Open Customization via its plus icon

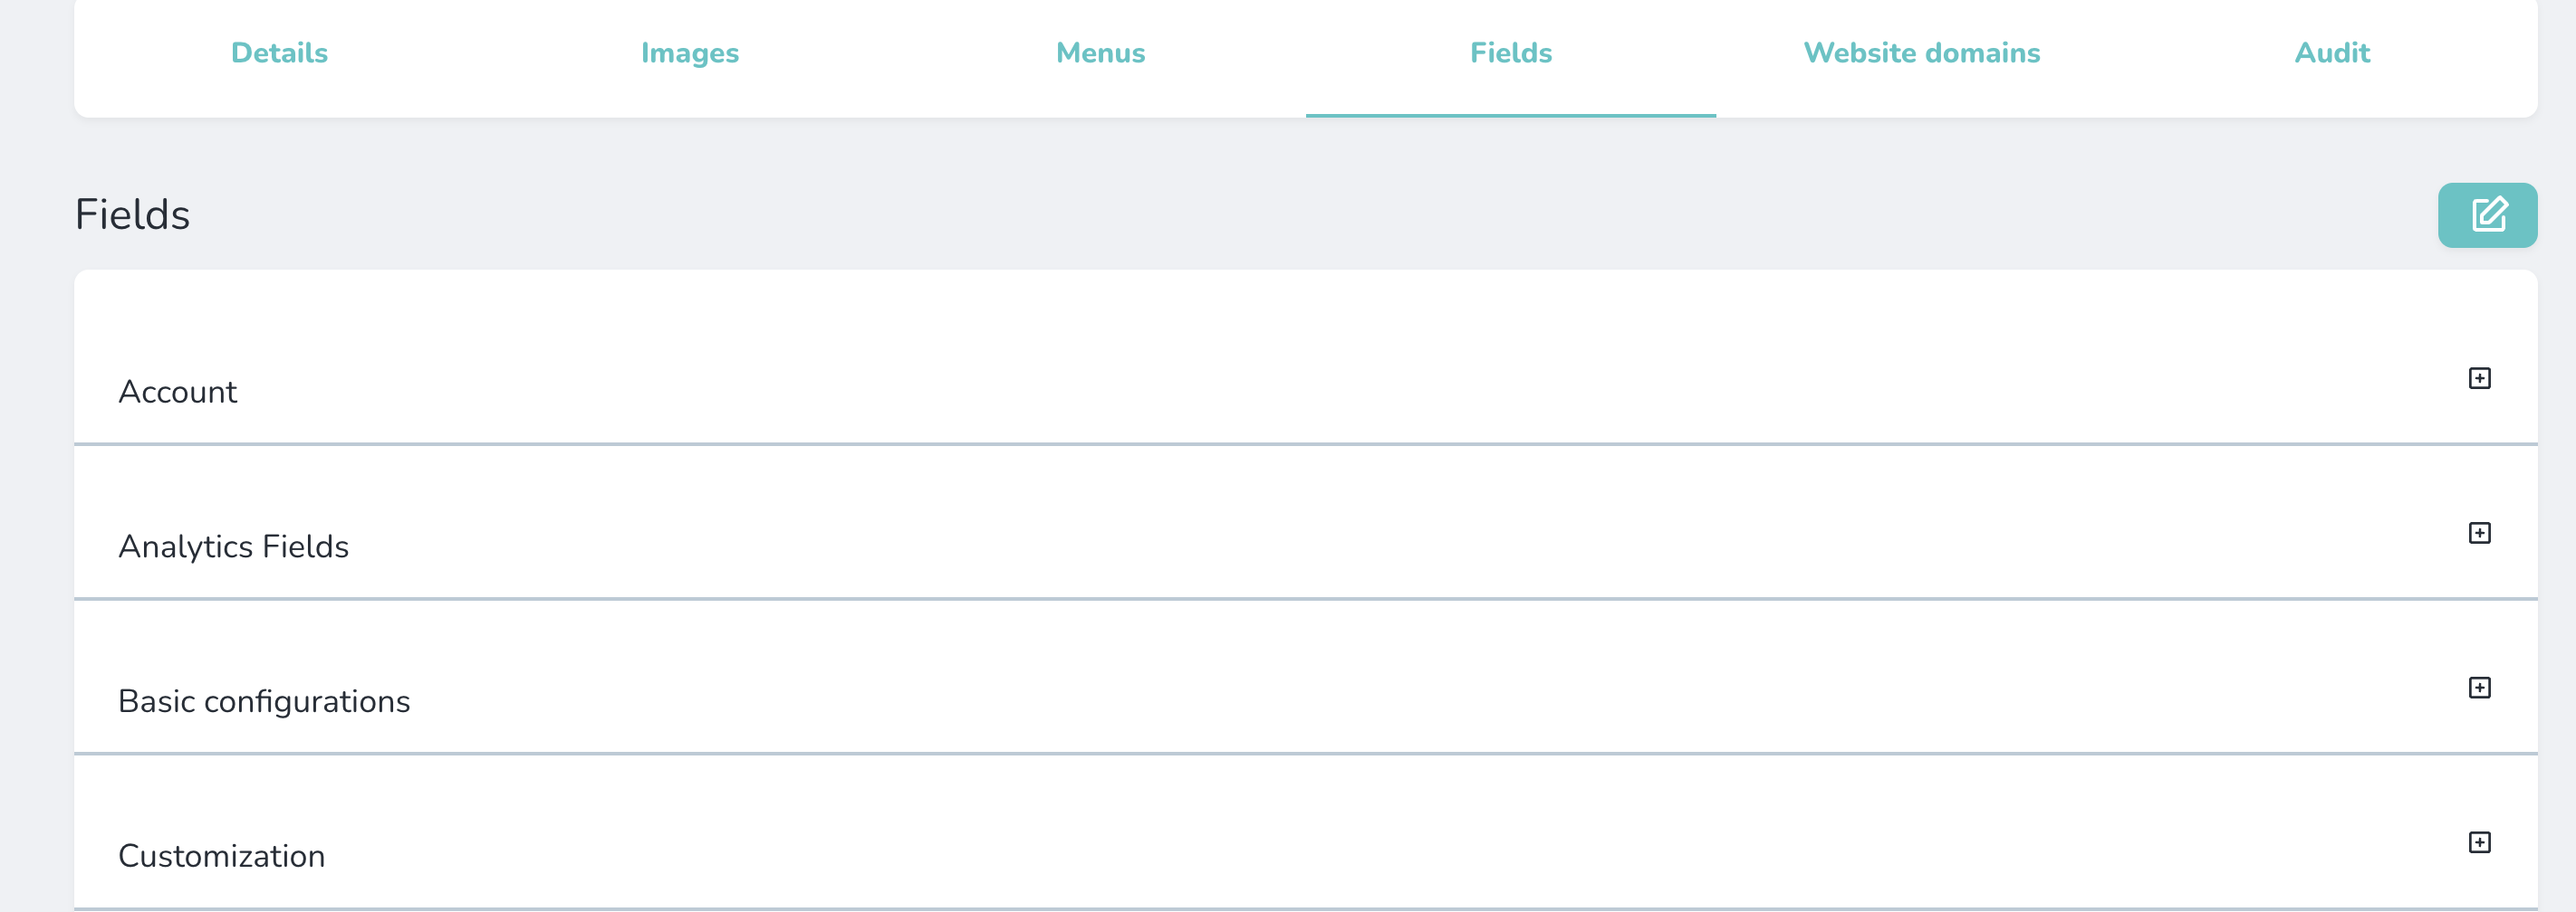tap(2479, 843)
